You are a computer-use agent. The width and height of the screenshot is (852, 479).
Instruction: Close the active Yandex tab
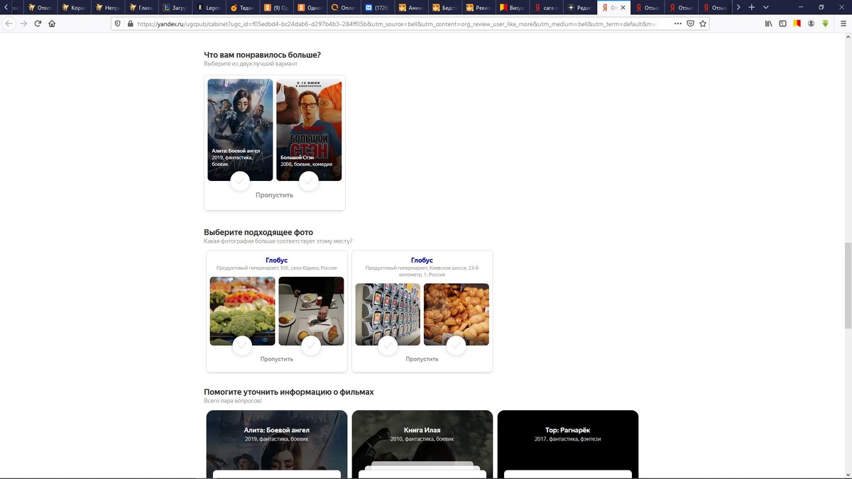[623, 7]
